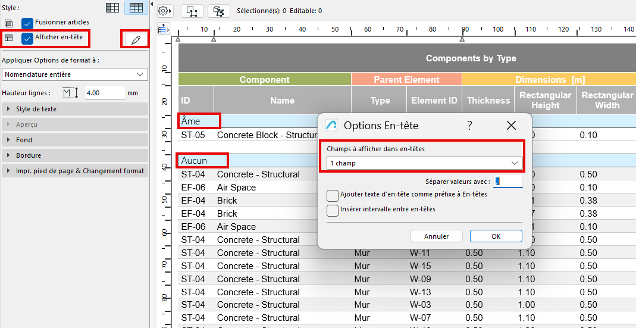Viewport: 636px width, 328px height.
Task: Select the first table style grid icon
Action: pyautogui.click(x=112, y=8)
